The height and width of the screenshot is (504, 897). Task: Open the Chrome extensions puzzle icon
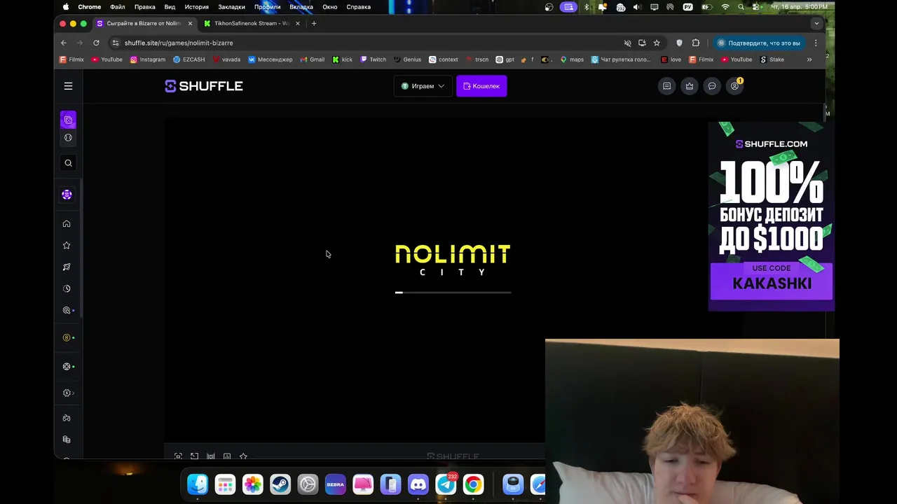tap(696, 43)
